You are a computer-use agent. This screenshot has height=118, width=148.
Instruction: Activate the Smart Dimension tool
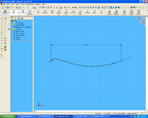(x=30, y=12)
